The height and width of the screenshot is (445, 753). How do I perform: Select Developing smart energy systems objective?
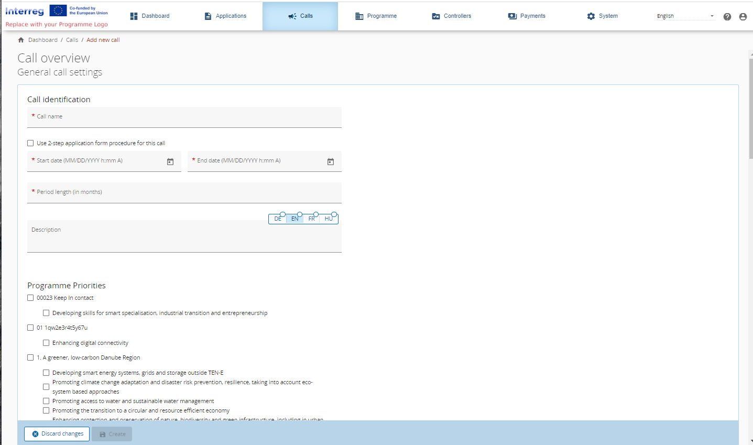46,373
